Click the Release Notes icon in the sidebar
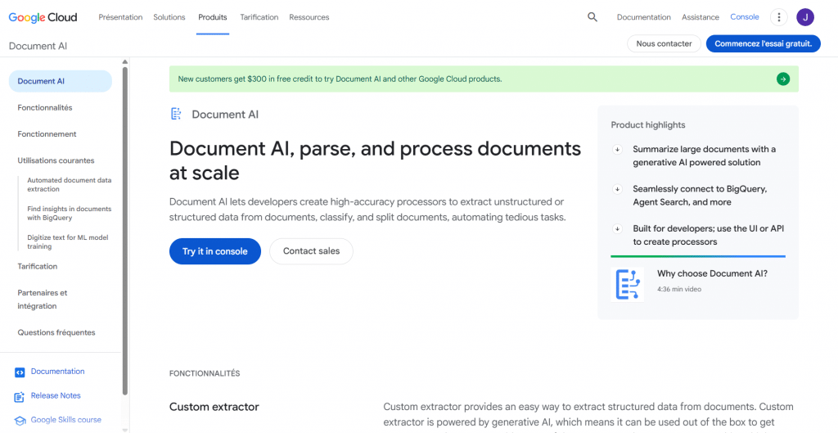838x433 pixels. coord(20,397)
